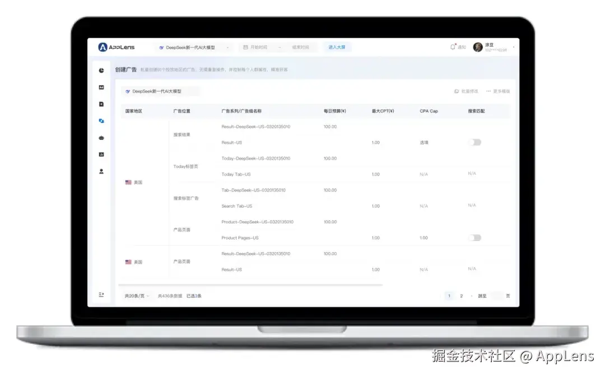
Task: Click the 每日预算(¥) column header
Action: (x=335, y=111)
